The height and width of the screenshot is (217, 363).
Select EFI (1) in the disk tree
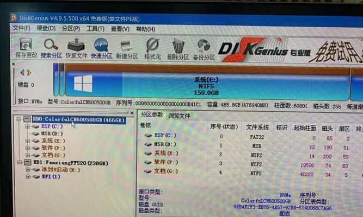[51, 177]
